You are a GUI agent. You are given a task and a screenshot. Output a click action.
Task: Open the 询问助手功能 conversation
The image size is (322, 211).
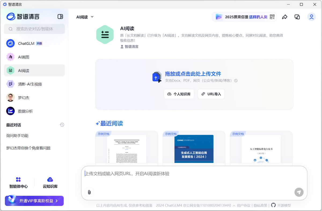click(x=19, y=136)
